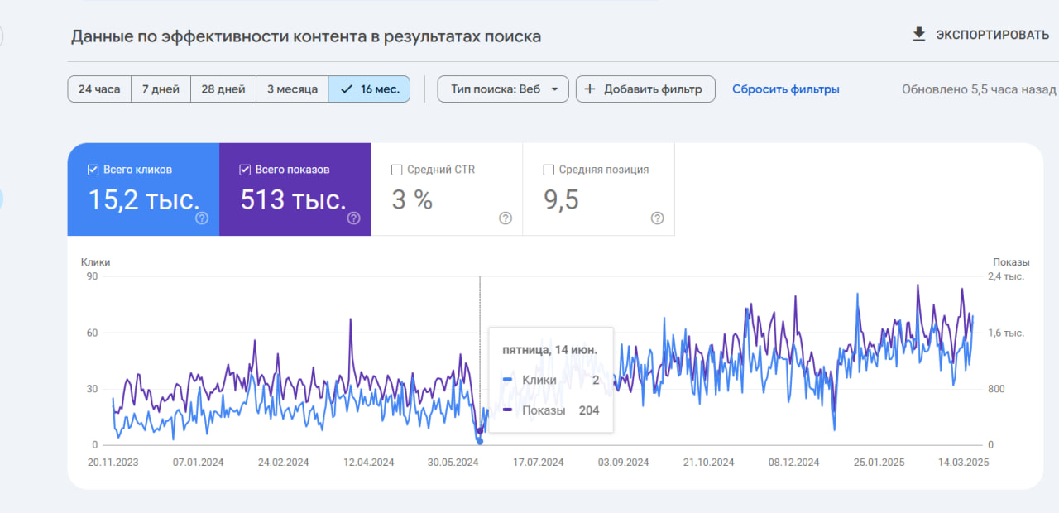Click help icon in Всего показов card
The width and height of the screenshot is (1059, 513).
353,218
